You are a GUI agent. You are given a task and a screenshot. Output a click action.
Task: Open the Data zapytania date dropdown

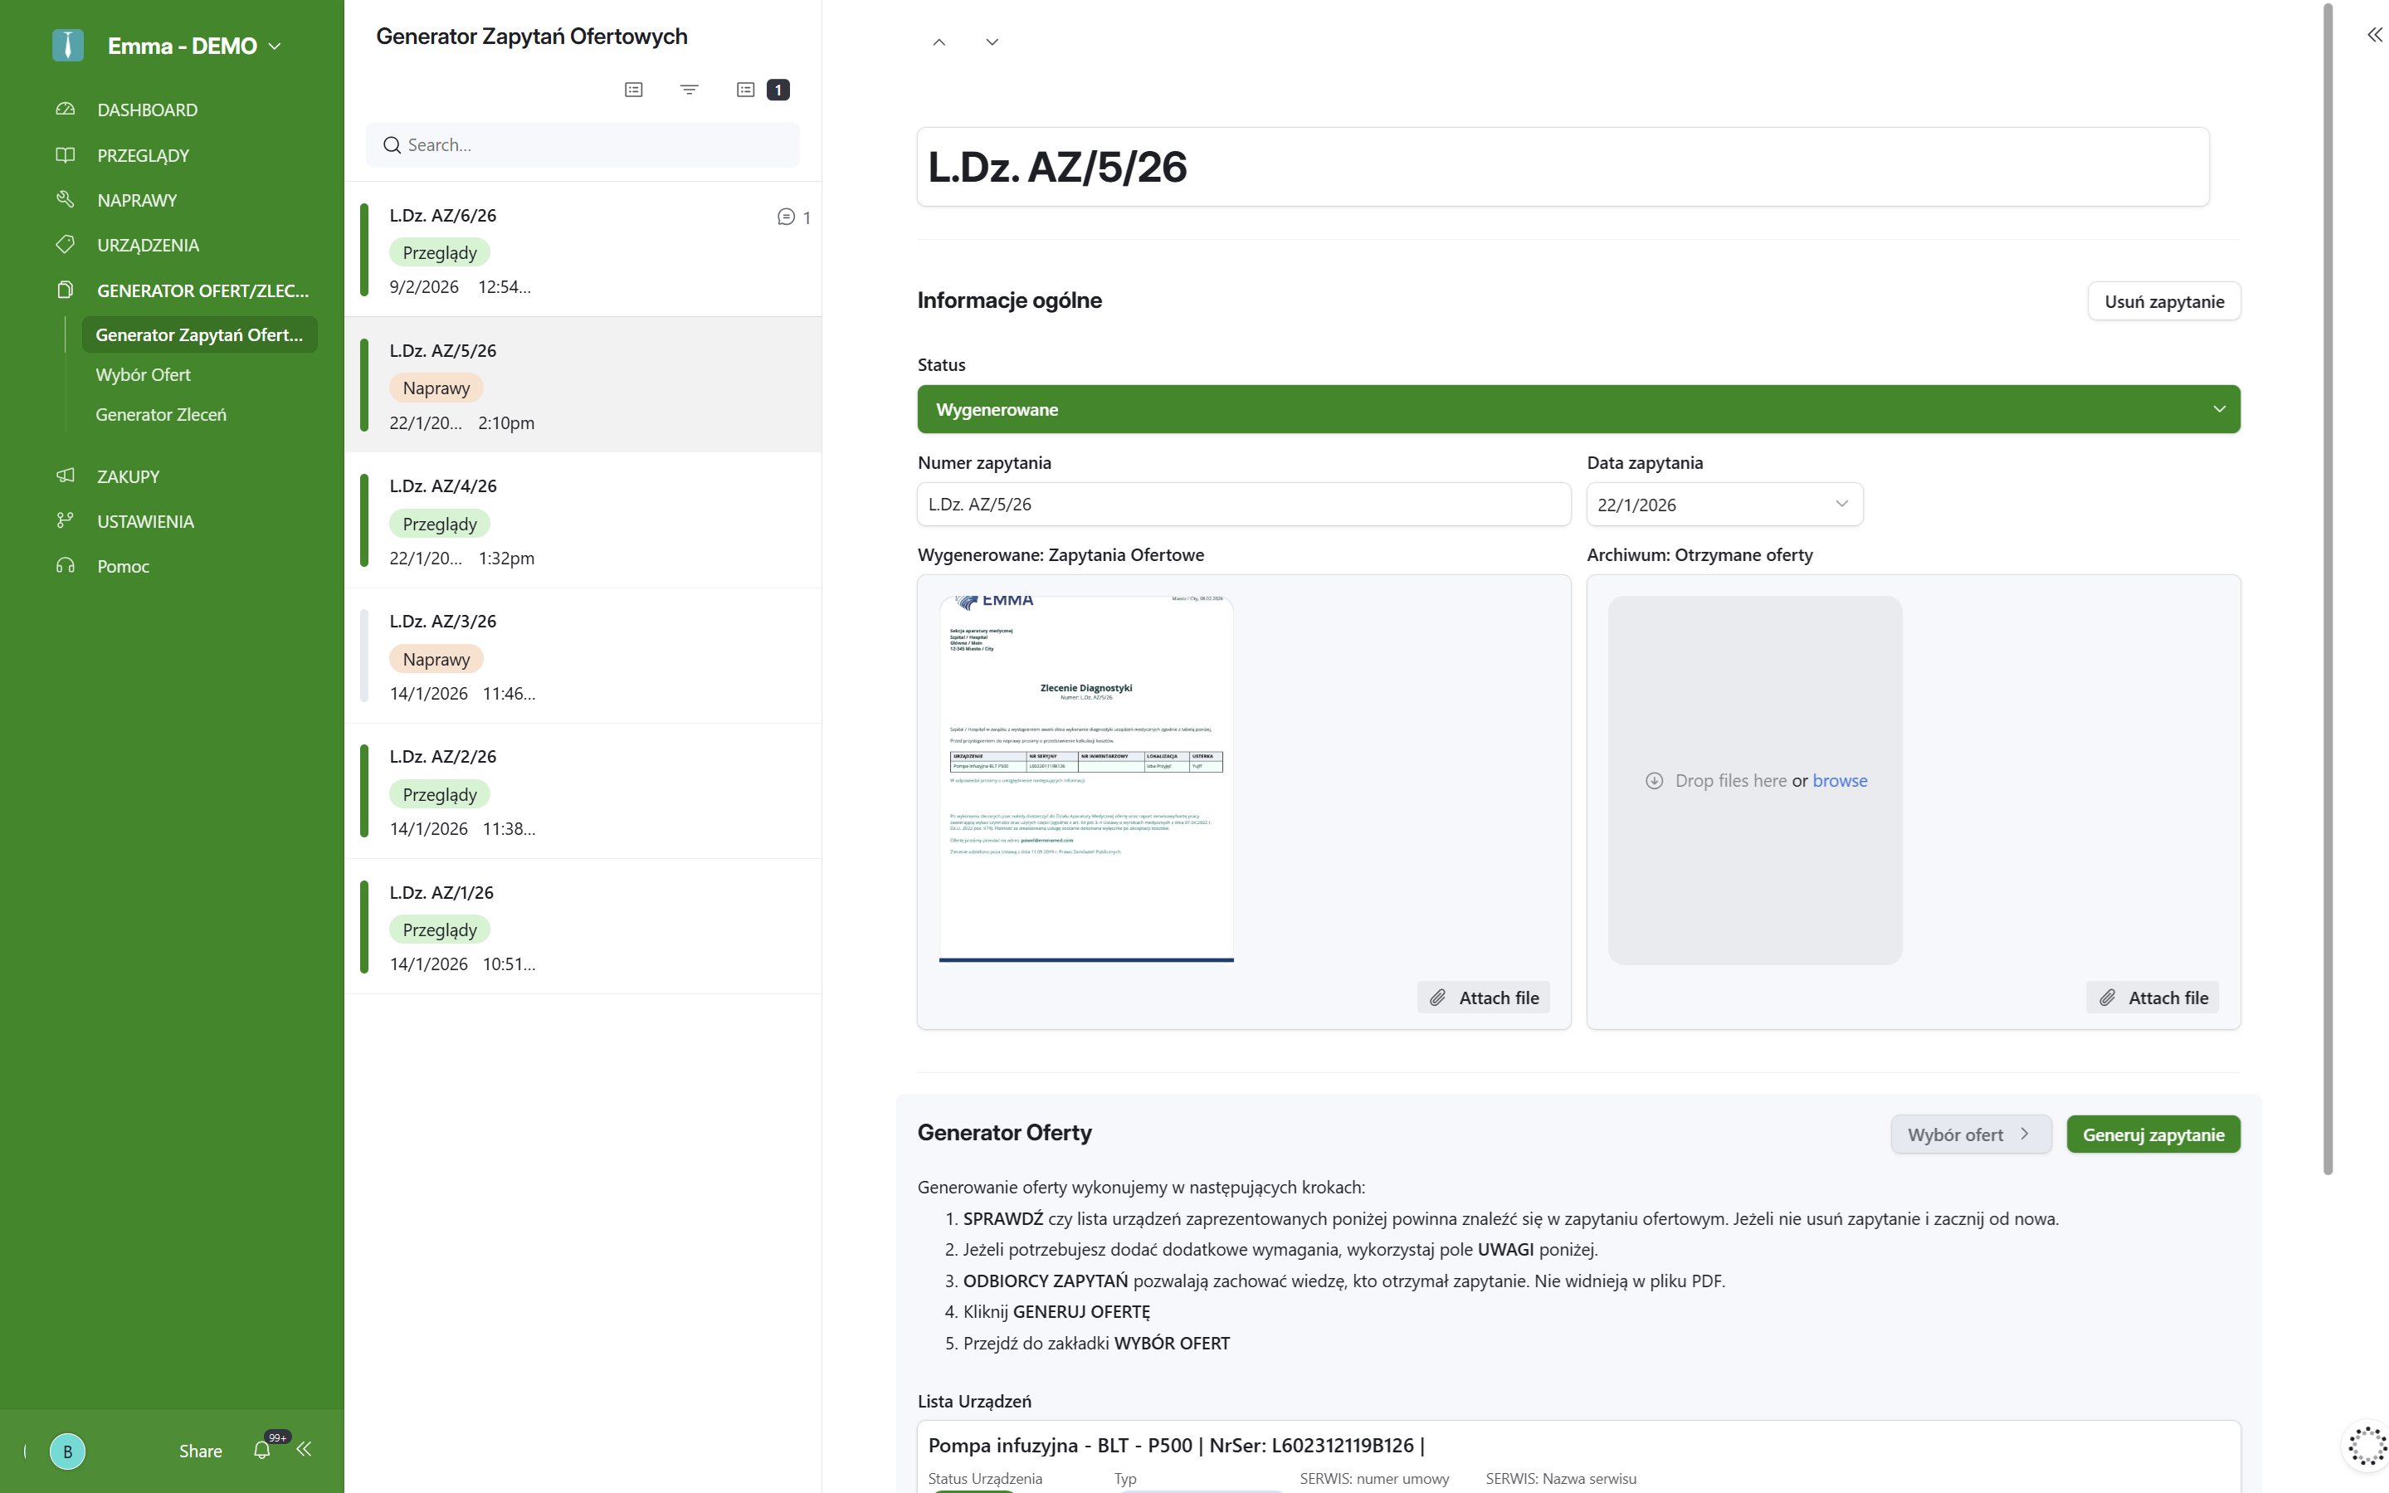pyautogui.click(x=1723, y=505)
